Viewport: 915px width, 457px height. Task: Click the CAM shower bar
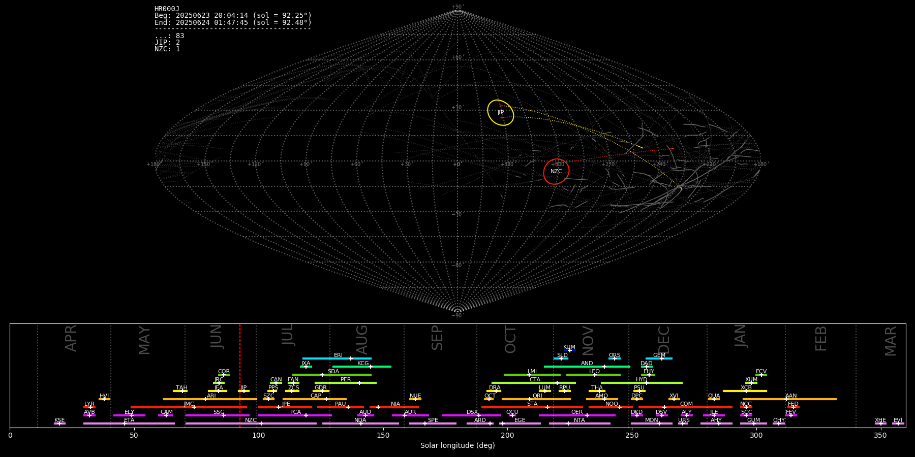tap(165, 415)
